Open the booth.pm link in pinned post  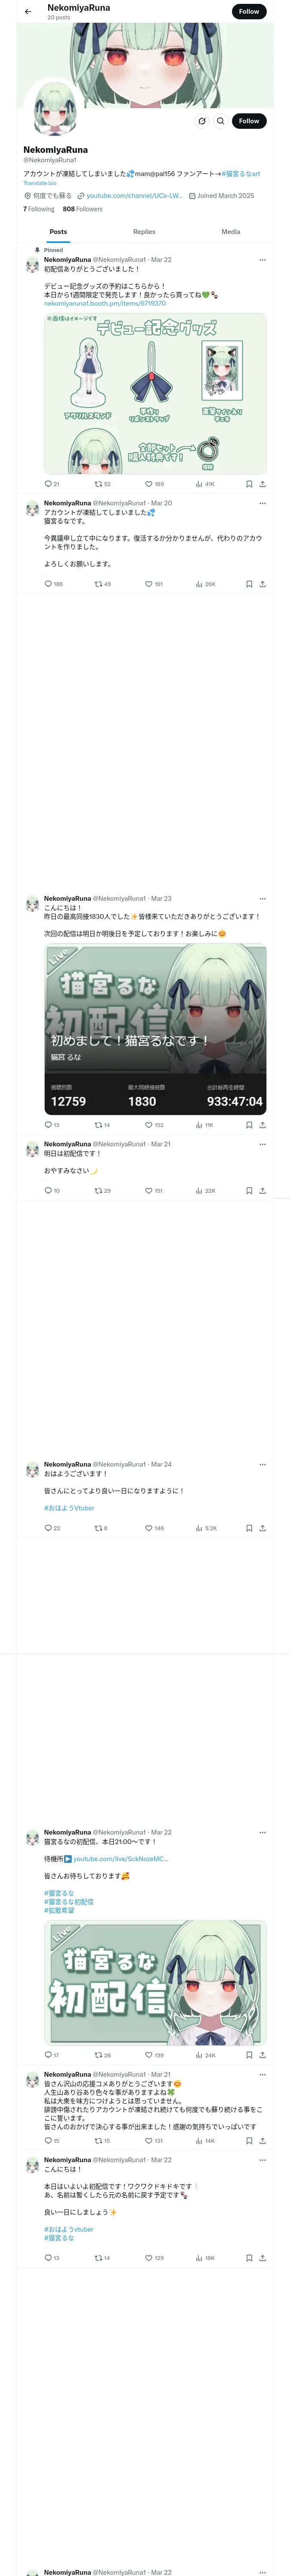105,304
